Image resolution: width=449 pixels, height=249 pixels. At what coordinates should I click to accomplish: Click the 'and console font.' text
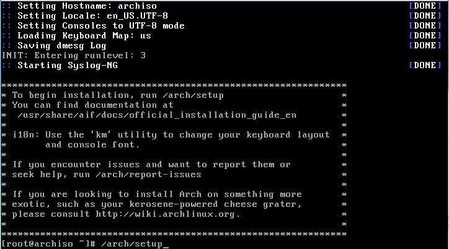(x=92, y=145)
